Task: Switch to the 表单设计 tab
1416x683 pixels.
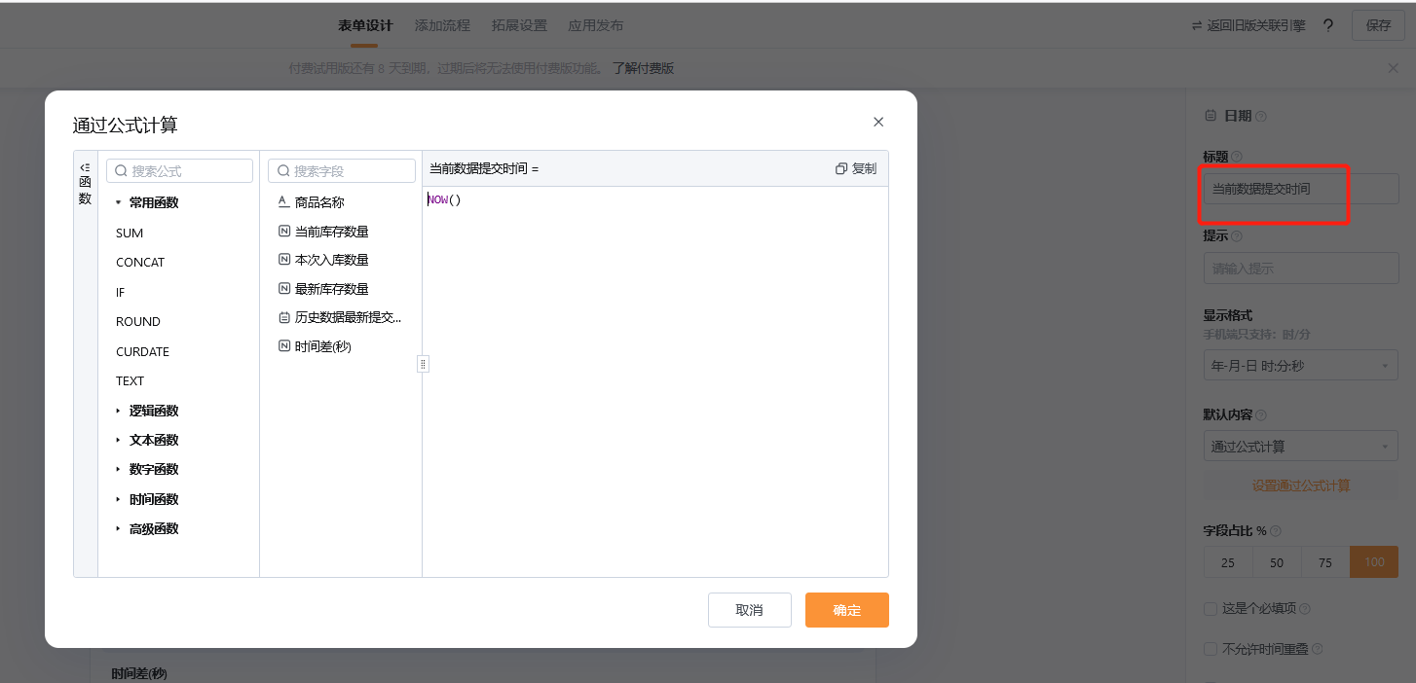Action: [365, 25]
